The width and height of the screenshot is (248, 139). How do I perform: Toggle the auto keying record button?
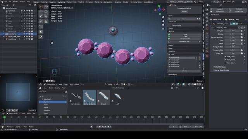pos(91,127)
